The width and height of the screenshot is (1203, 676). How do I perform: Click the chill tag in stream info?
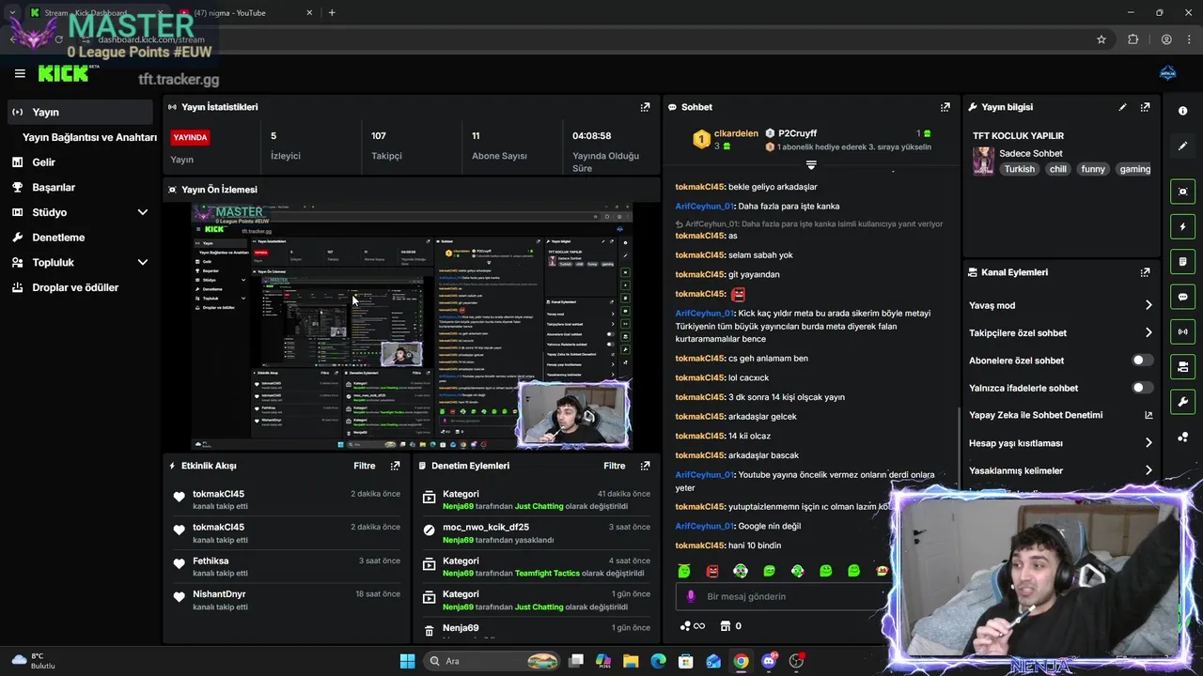(x=1057, y=169)
